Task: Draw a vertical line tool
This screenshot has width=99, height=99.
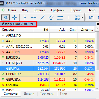Action: (x=25, y=17)
